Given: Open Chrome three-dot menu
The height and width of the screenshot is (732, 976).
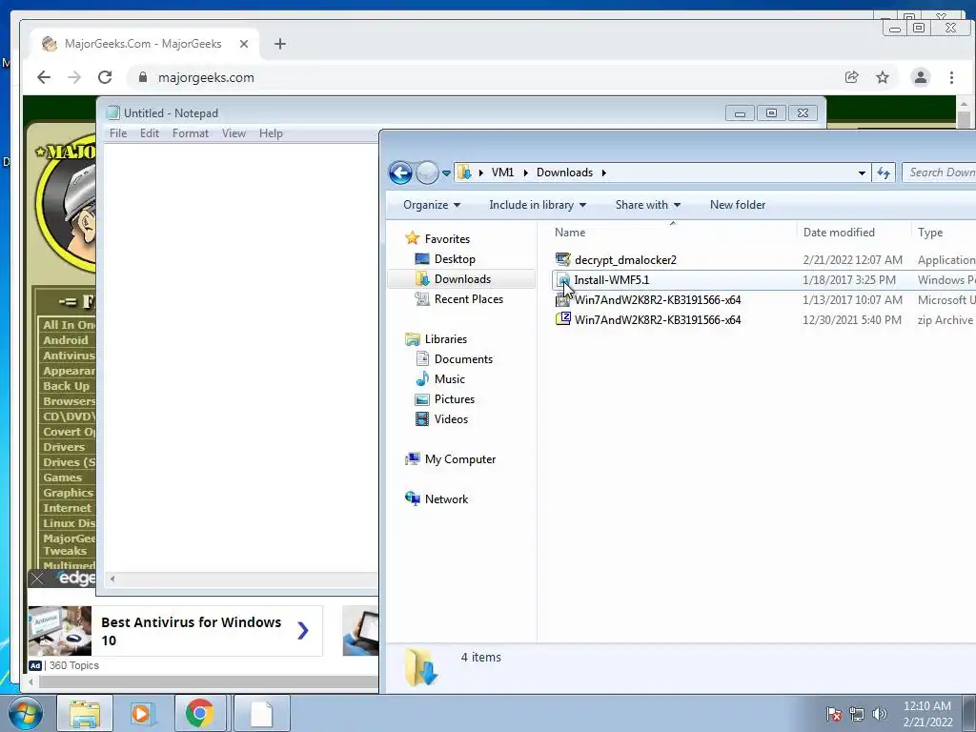Looking at the screenshot, I should [x=951, y=77].
